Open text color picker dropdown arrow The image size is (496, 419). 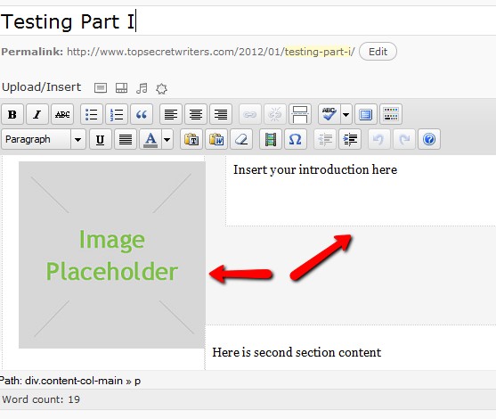point(167,139)
